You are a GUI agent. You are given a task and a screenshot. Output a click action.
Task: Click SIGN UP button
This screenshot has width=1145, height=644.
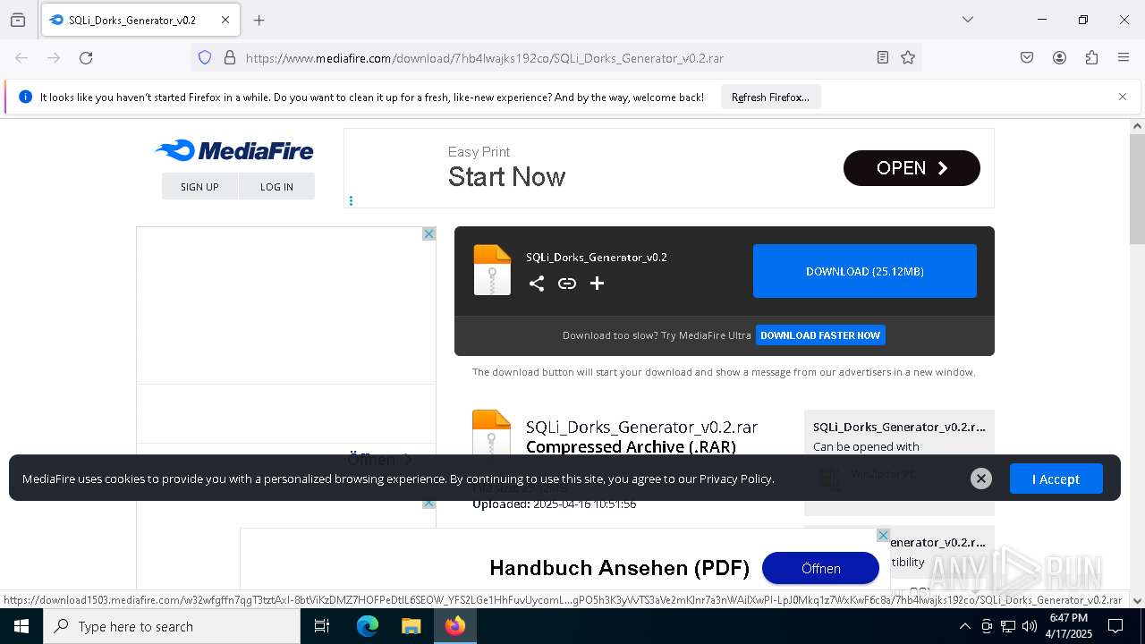pyautogui.click(x=199, y=186)
